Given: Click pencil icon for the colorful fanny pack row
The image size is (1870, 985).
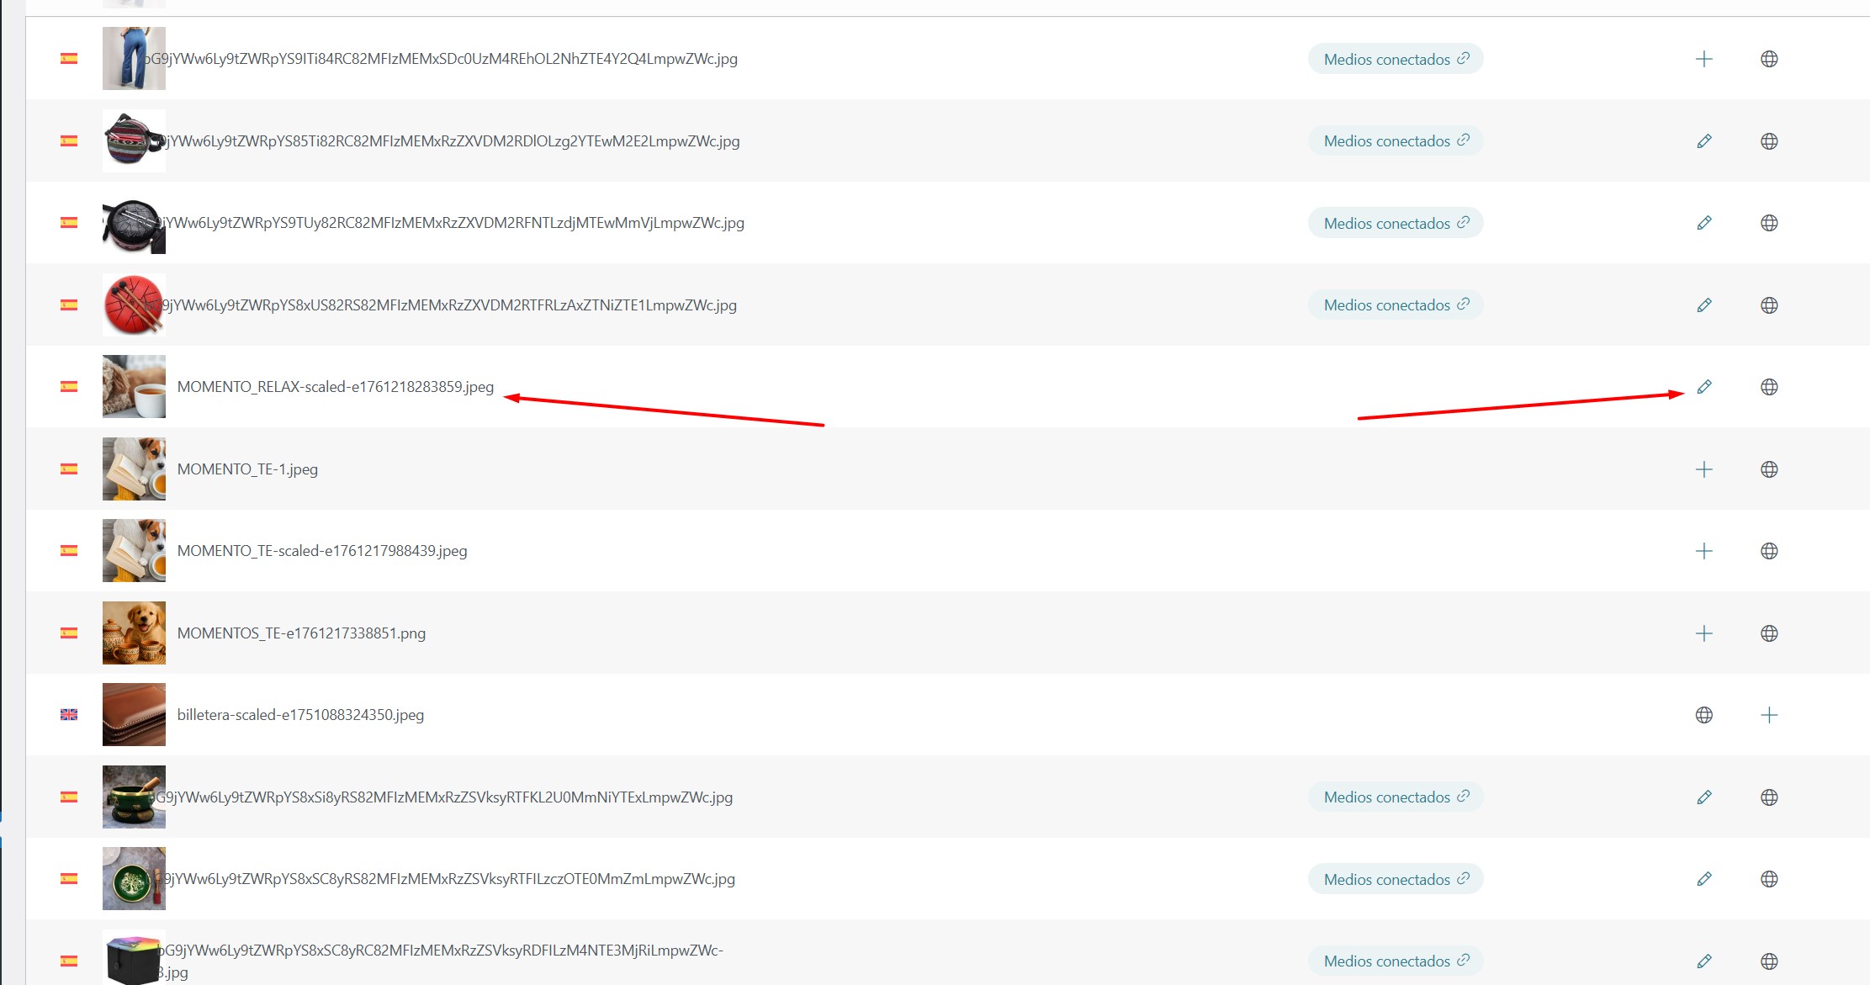Looking at the screenshot, I should point(1703,141).
